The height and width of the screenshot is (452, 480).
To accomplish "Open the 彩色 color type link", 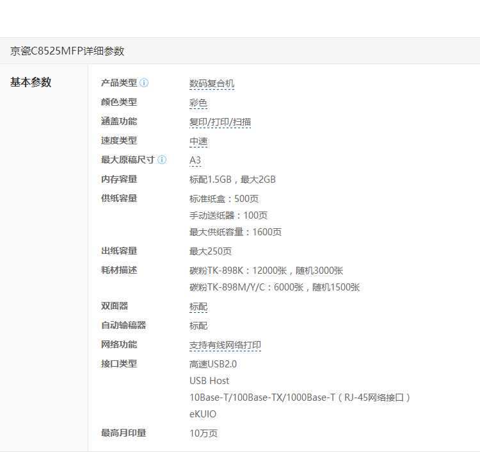I will point(198,103).
